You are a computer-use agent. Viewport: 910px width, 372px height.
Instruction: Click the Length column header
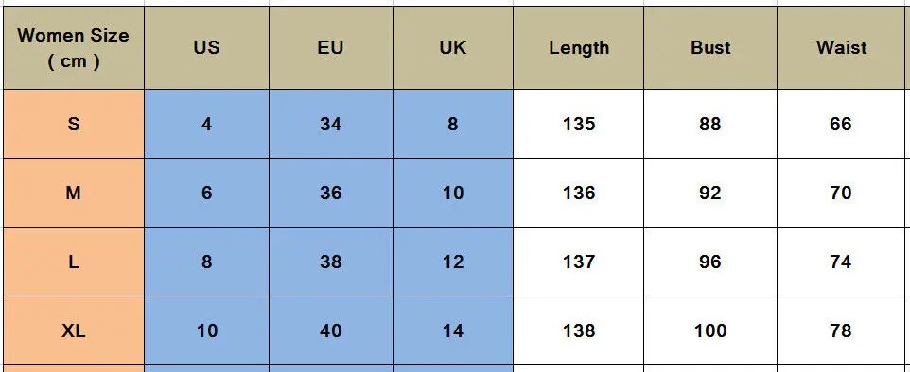pos(579,47)
